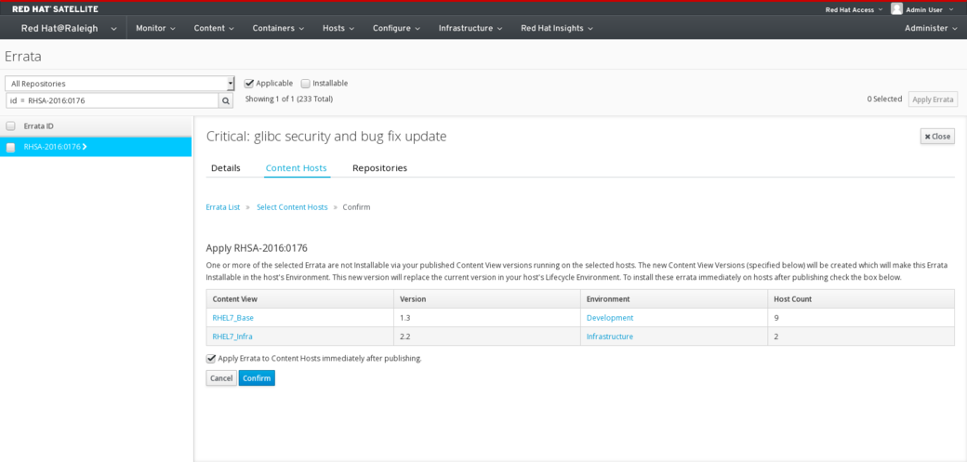Check the Applicable checkbox
The width and height of the screenshot is (967, 462).
[249, 84]
